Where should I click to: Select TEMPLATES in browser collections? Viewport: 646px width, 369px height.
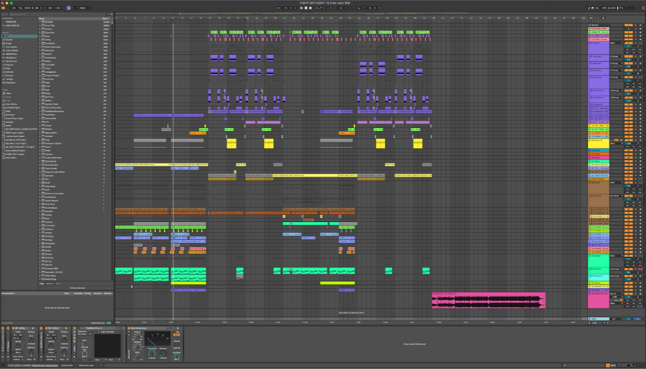11,21
